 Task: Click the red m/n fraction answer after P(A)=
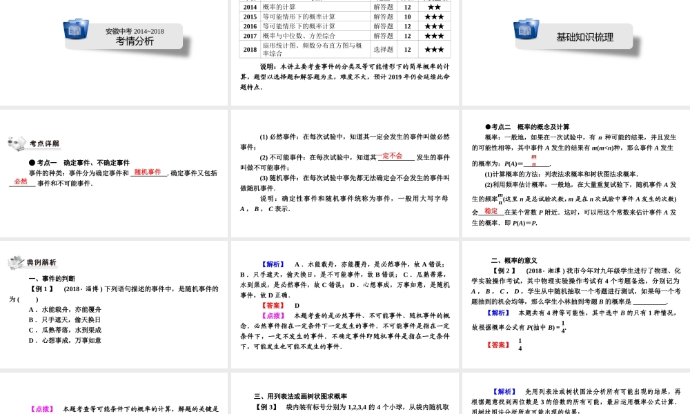[x=534, y=161]
